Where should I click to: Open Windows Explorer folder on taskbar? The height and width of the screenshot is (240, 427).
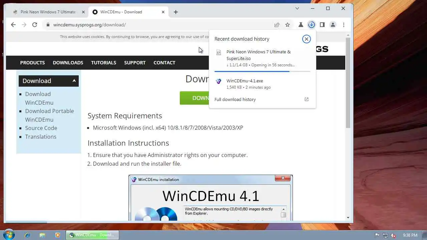tap(42, 235)
